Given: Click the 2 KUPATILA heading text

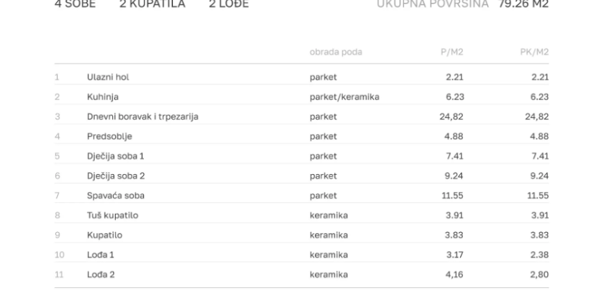Looking at the screenshot, I should [x=152, y=4].
